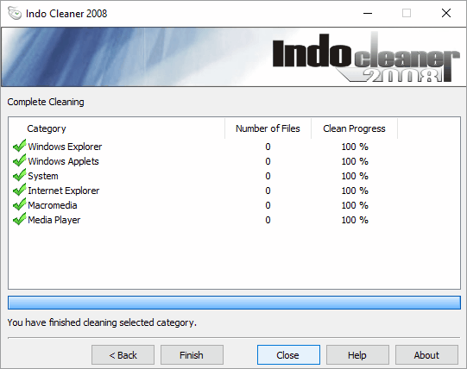The height and width of the screenshot is (369, 467).
Task: Click the green checkmark beside Macromedia
Action: pyautogui.click(x=19, y=204)
